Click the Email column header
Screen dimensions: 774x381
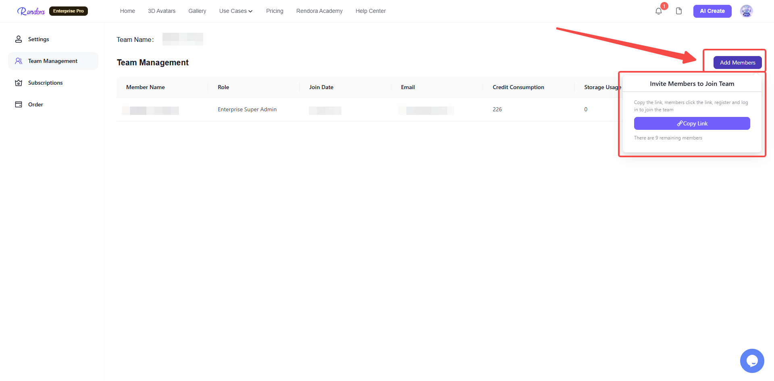point(408,87)
